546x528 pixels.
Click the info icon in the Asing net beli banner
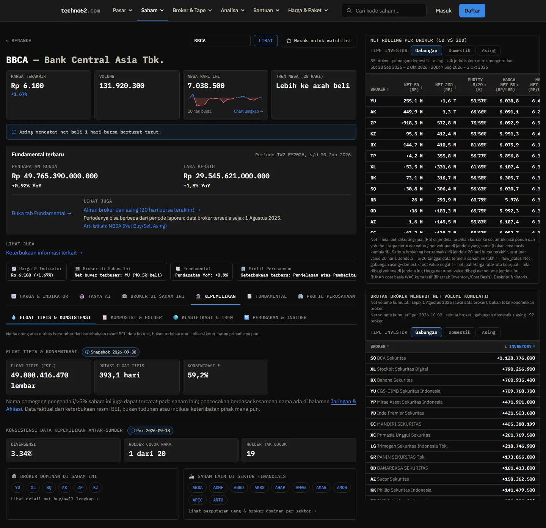(14, 132)
